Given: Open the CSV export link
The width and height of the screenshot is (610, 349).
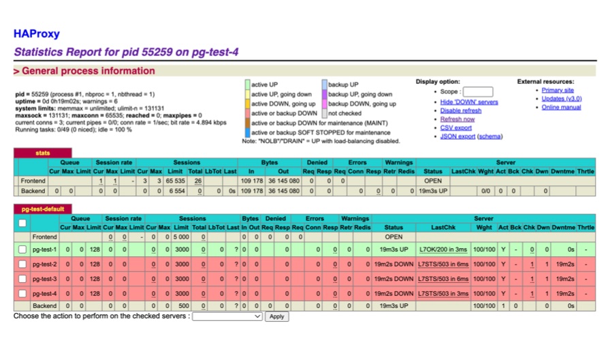Looking at the screenshot, I should pos(455,127).
